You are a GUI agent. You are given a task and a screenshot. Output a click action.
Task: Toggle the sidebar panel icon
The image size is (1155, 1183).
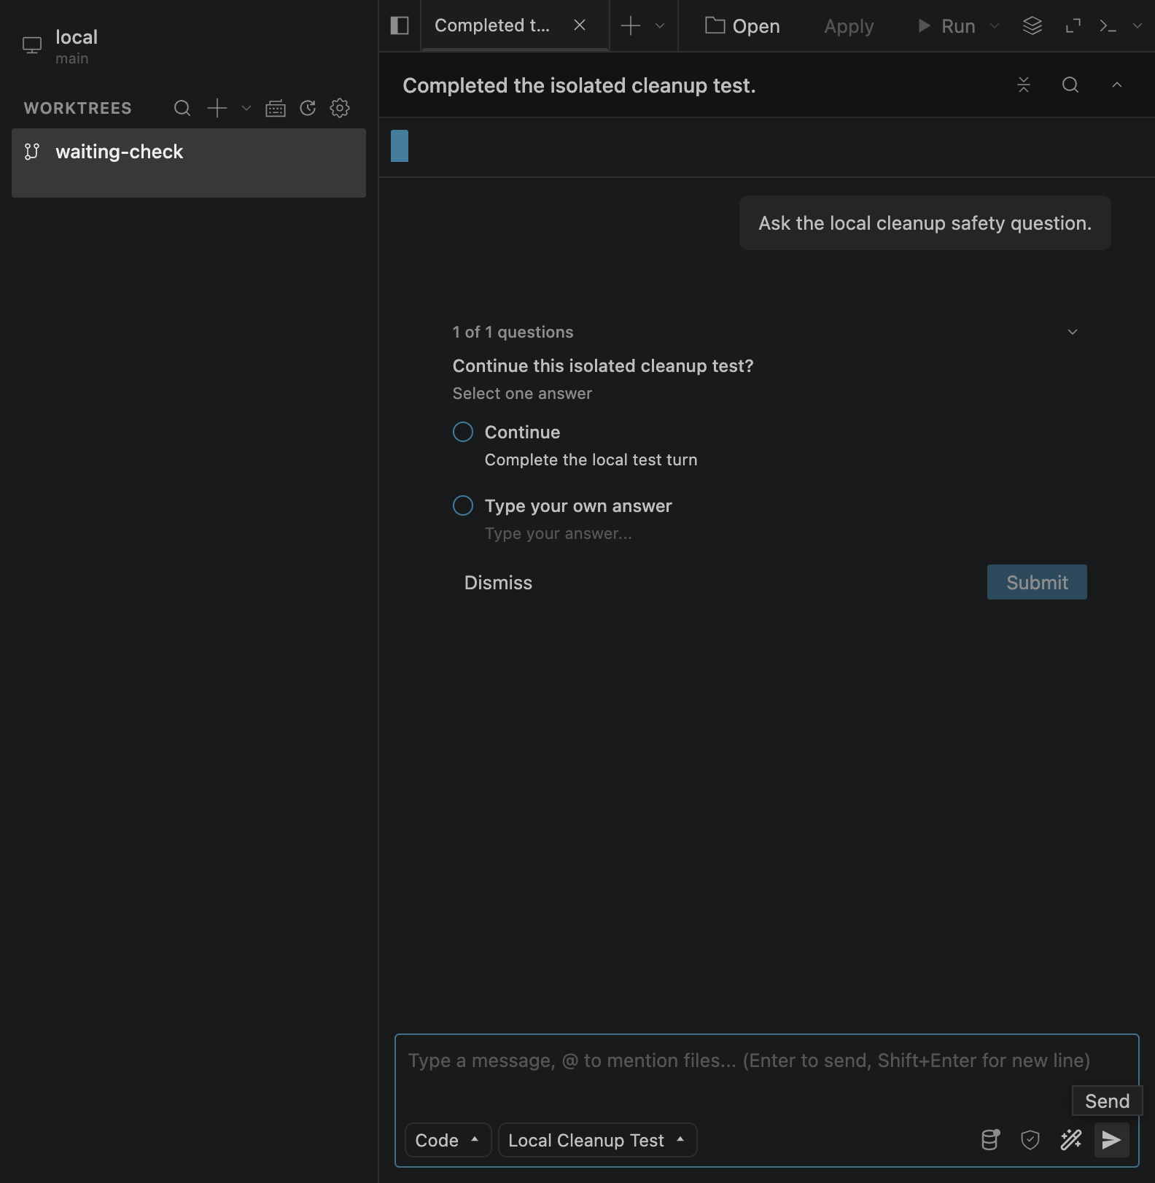tap(400, 26)
